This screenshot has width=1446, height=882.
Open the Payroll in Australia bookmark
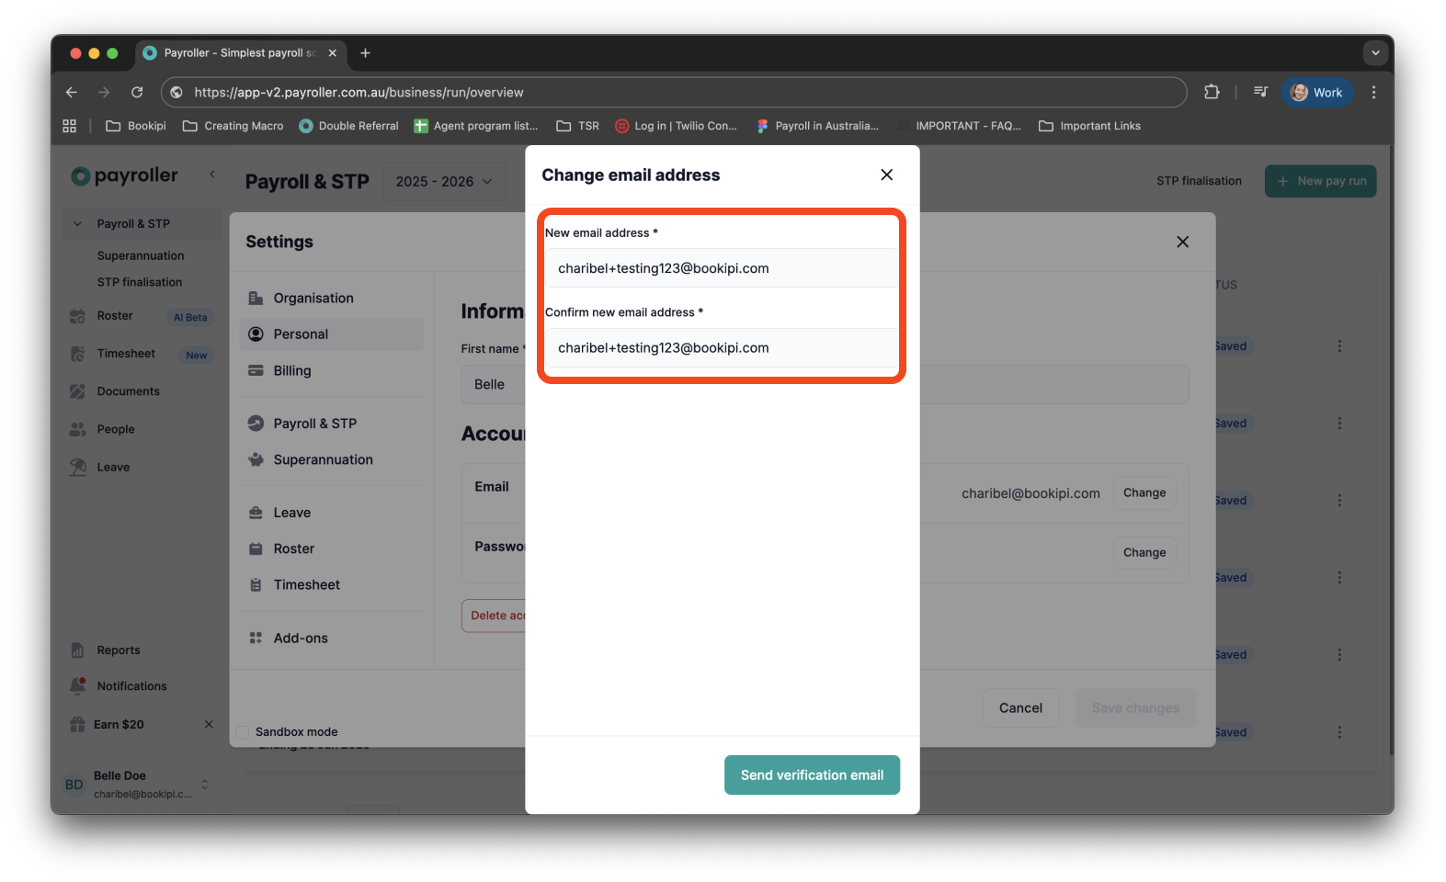click(x=817, y=126)
